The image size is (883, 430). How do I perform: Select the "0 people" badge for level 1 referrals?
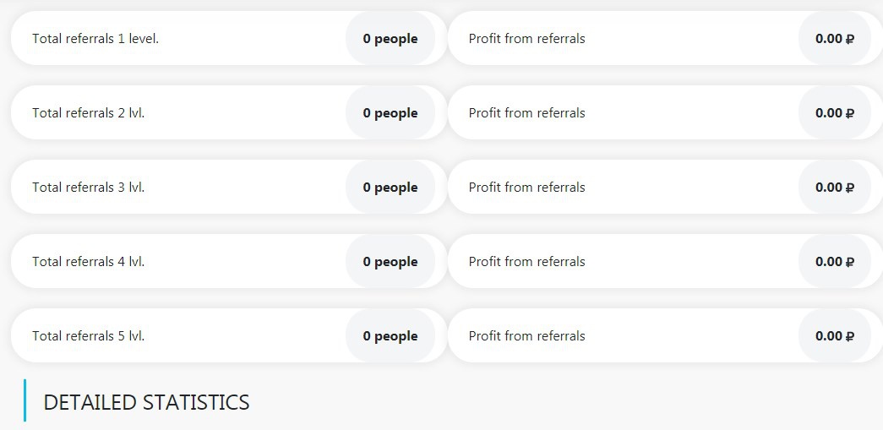pyautogui.click(x=390, y=39)
